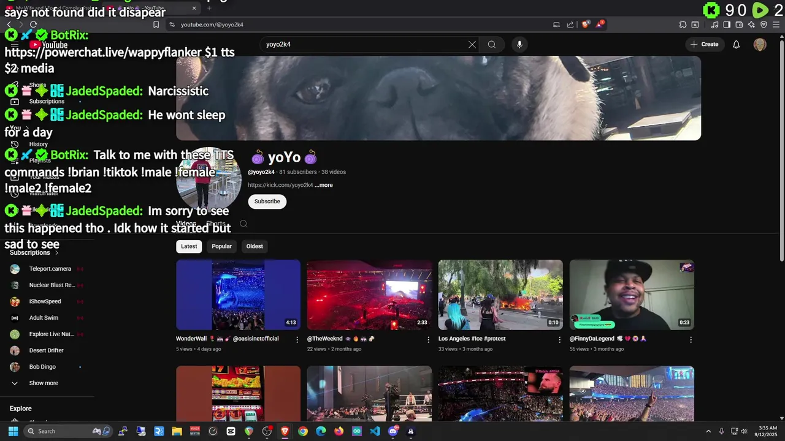
Task: Open Desert Drifter subscription channel
Action: pos(47,350)
